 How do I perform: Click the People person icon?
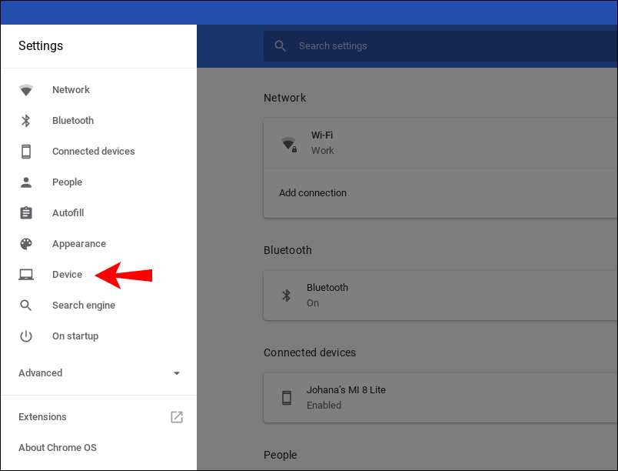(x=26, y=182)
